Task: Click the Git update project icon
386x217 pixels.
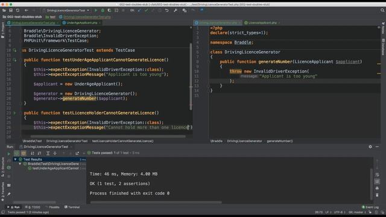Action: pyautogui.click(x=139, y=10)
